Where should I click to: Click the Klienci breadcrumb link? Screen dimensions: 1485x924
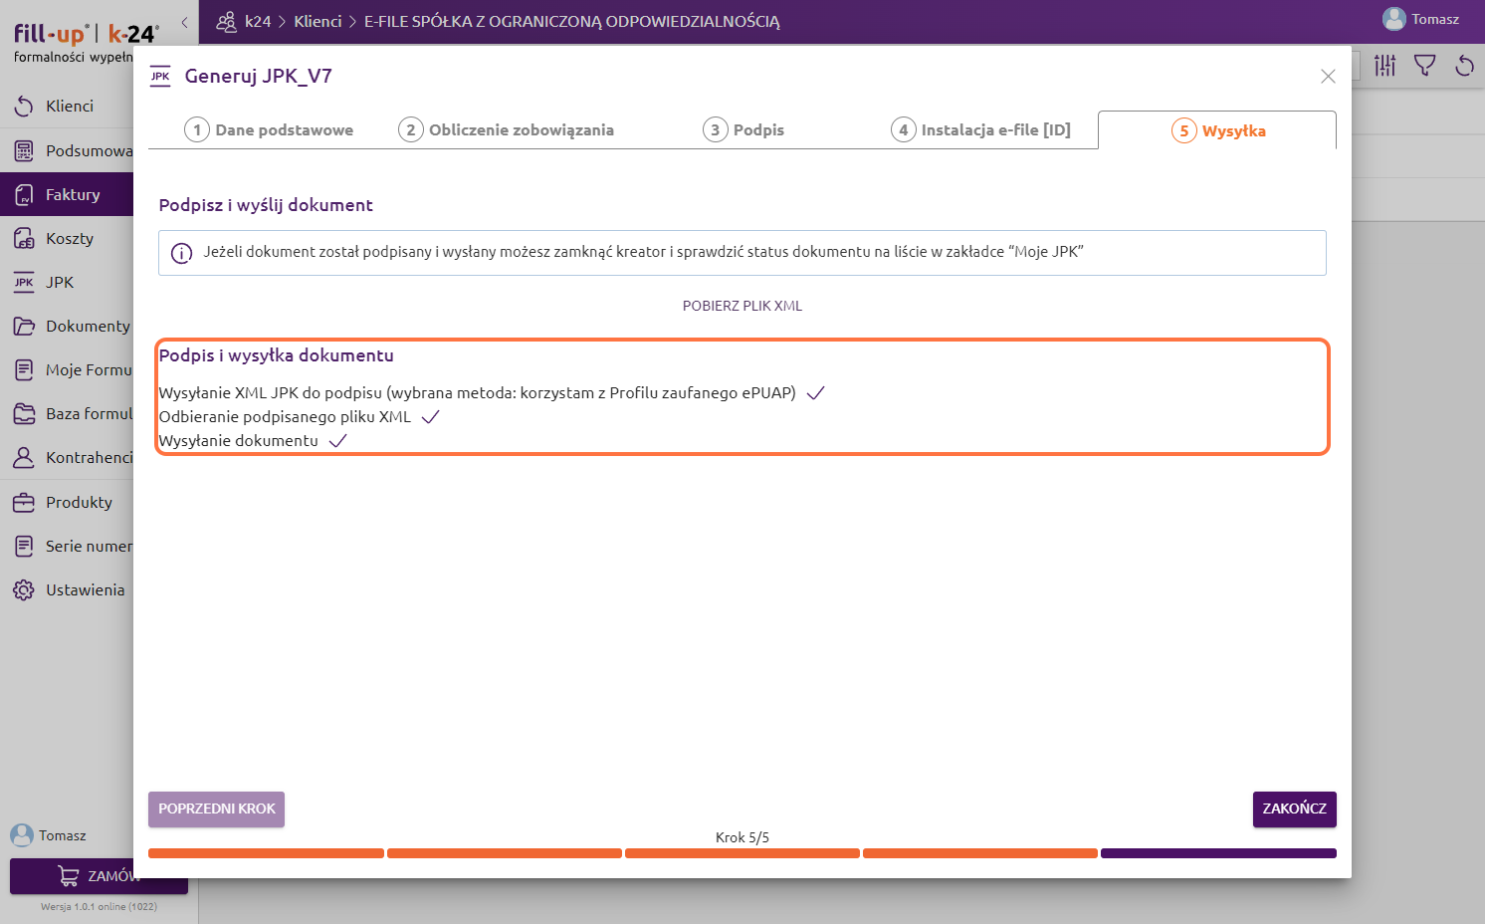tap(318, 22)
